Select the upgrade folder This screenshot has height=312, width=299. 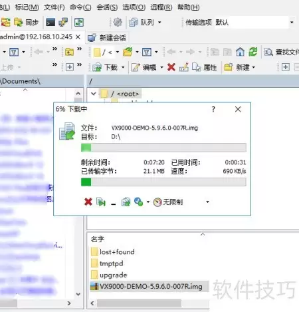(x=109, y=275)
